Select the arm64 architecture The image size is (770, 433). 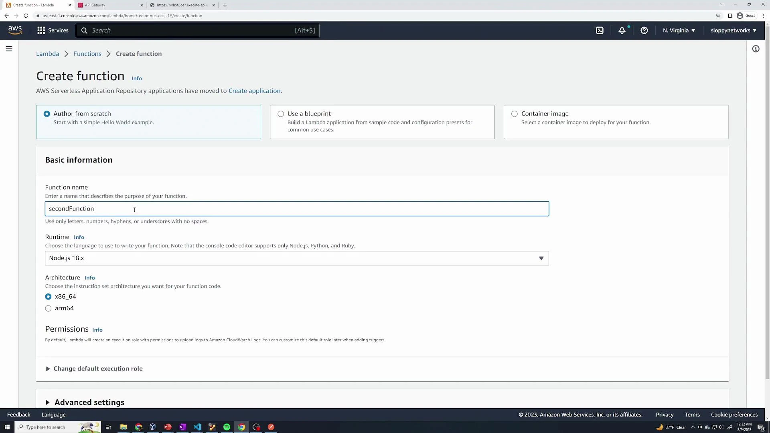[48, 308]
